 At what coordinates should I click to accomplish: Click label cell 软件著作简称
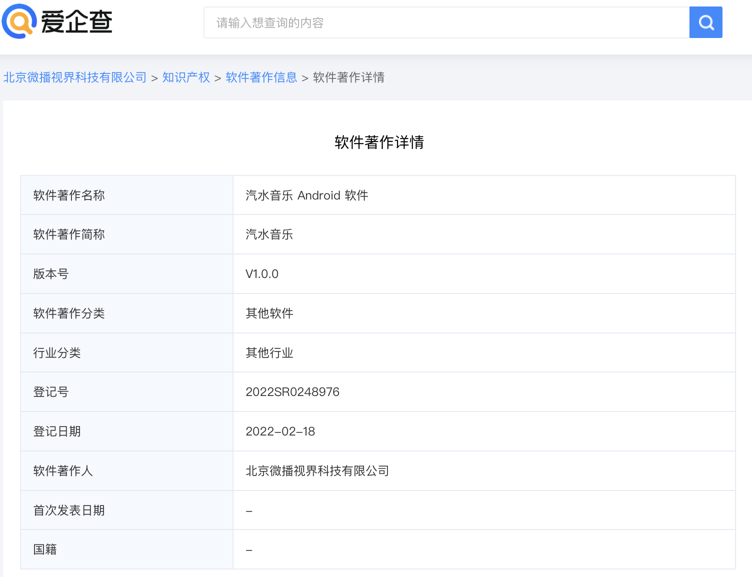pos(126,234)
